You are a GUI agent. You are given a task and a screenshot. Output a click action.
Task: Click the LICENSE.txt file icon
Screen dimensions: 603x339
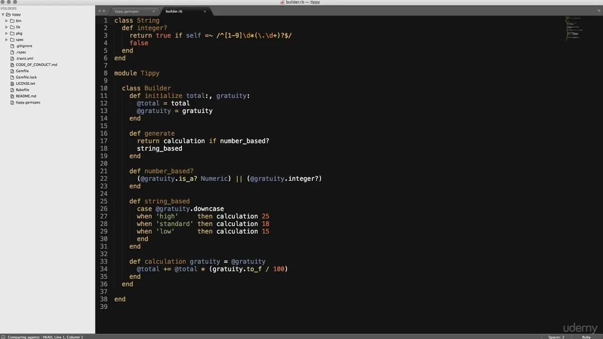pos(12,83)
